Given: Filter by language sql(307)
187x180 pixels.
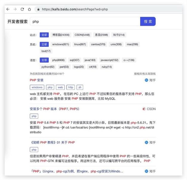Looking at the screenshot, I should (75, 60).
